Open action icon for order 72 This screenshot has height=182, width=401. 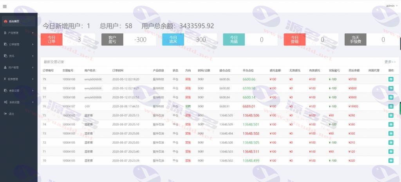391,142
